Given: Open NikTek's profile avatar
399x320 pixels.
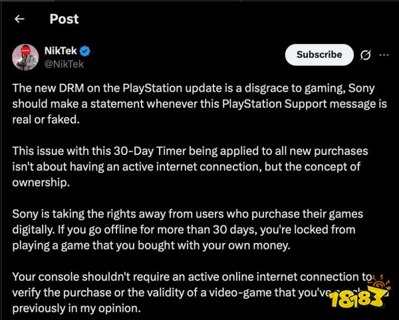Looking at the screenshot, I should (x=25, y=58).
